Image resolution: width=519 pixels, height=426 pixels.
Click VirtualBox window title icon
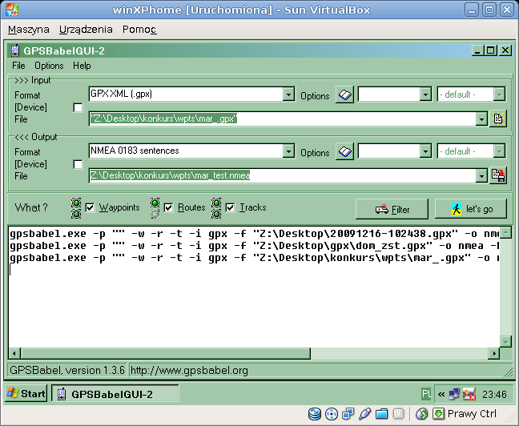12,10
